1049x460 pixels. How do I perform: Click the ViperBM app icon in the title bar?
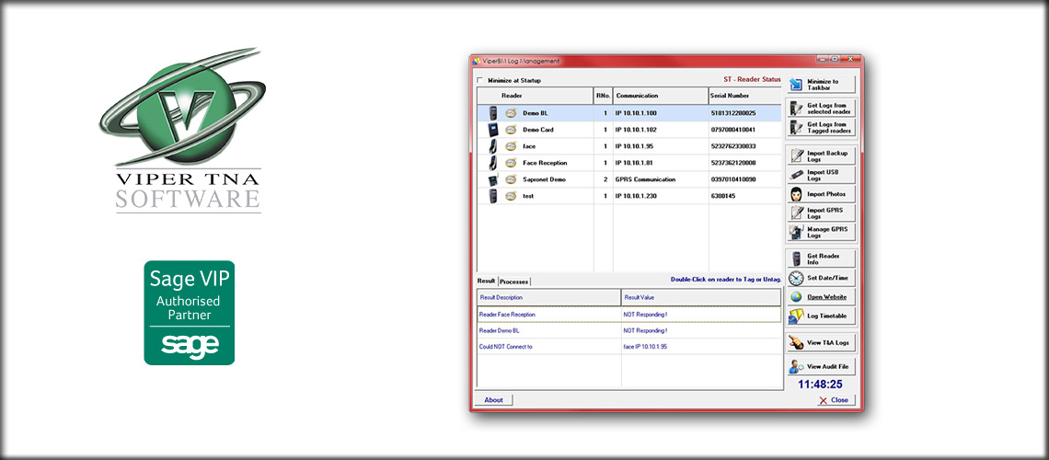tap(477, 61)
